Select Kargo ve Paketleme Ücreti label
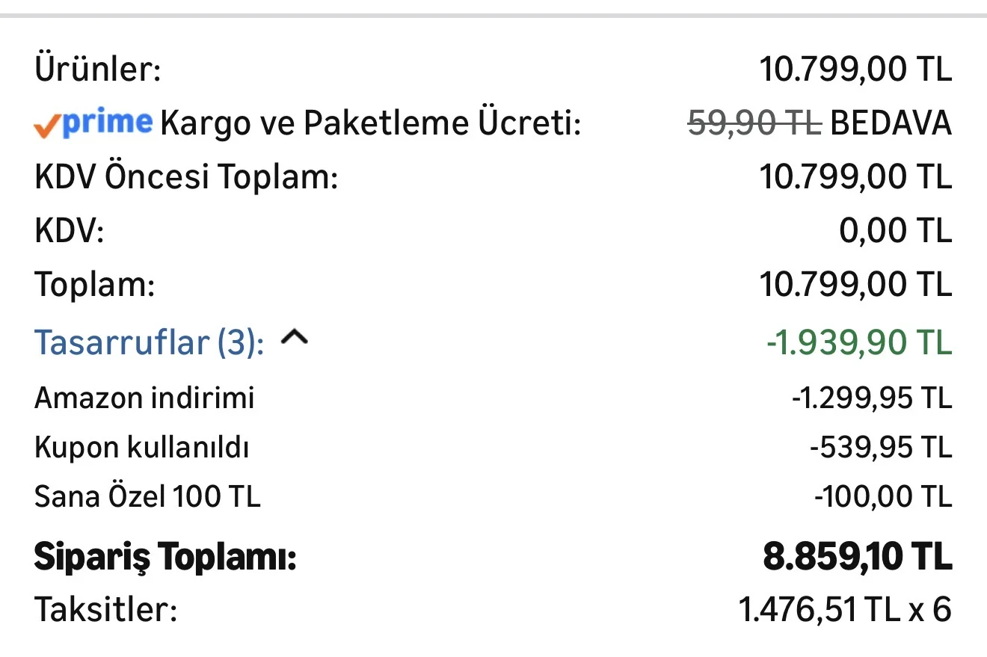 [x=370, y=124]
